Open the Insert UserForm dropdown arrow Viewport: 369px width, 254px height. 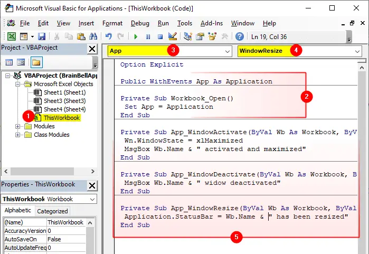click(33, 36)
